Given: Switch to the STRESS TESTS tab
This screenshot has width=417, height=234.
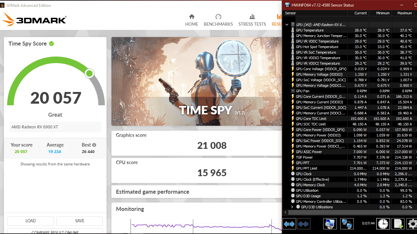Looking at the screenshot, I should (x=252, y=20).
